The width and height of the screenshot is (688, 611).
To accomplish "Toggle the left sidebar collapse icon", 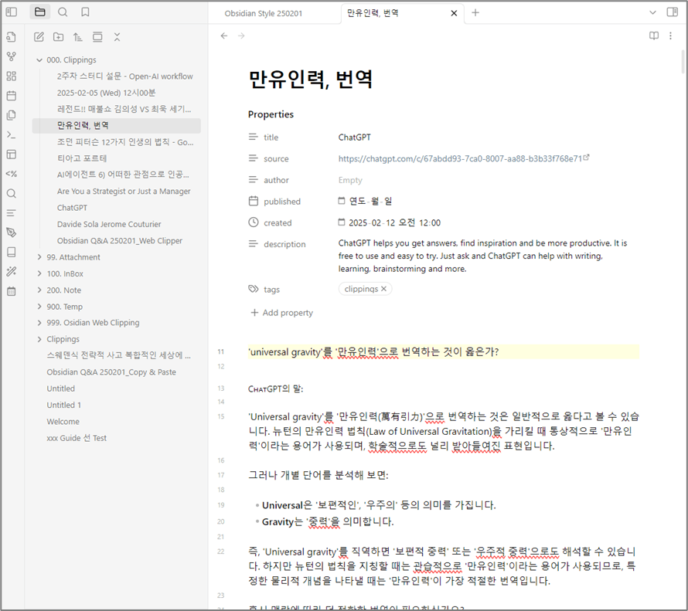I will click(12, 12).
